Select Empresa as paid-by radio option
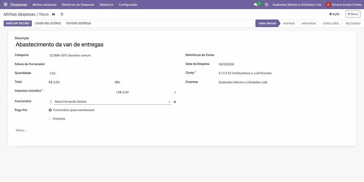Viewport: 364px width, 182px height. point(50,119)
